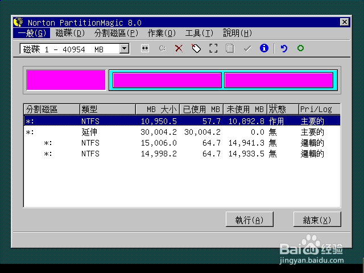Image resolution: width=364 pixels, height=273 pixels.
Task: Click the 14,941.3 unused value
Action: tap(246, 143)
